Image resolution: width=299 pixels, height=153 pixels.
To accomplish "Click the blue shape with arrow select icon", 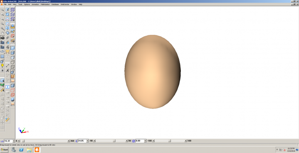I will point(2,81).
